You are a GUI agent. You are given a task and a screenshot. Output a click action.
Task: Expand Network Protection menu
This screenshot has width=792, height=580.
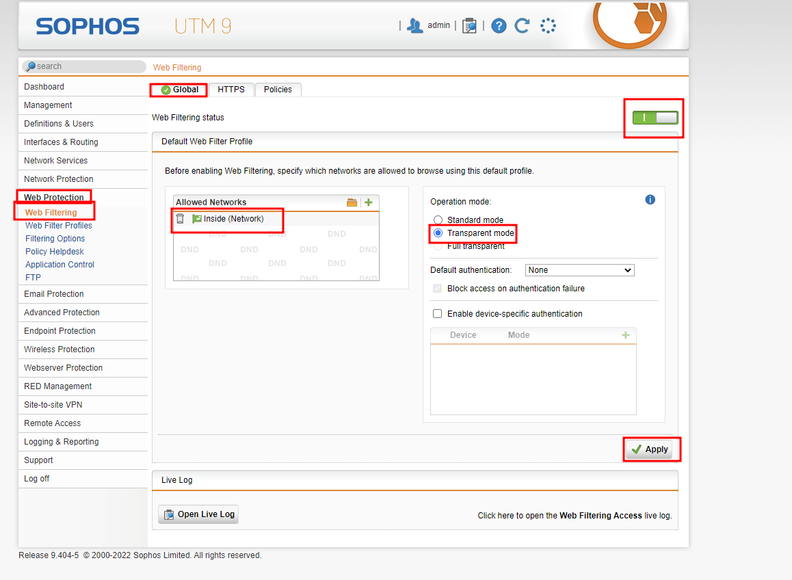[83, 179]
